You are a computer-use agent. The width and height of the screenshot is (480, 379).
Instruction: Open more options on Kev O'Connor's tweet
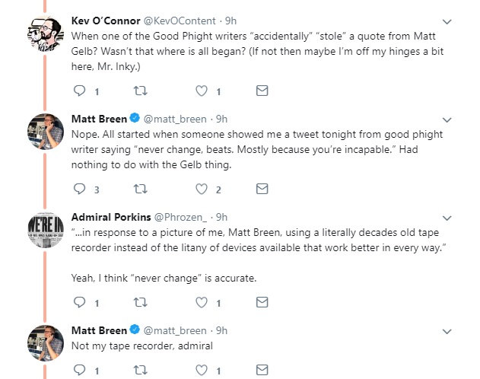tap(447, 21)
